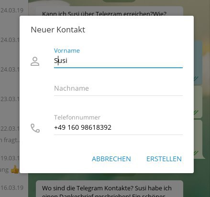Click the person icon beside Vorname
The height and width of the screenshot is (197, 210).
(x=35, y=62)
